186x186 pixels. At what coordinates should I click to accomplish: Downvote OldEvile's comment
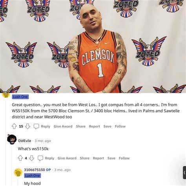[x=31, y=158]
